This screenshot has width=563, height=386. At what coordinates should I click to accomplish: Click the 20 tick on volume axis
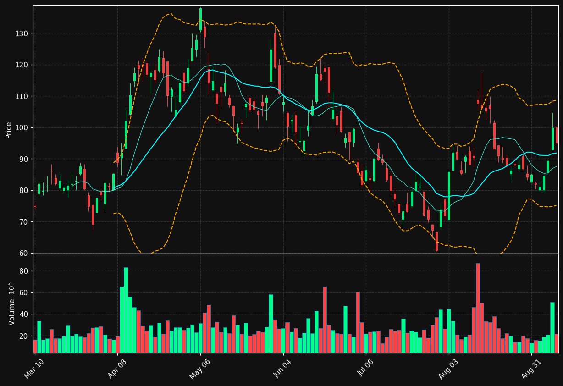[23, 336]
